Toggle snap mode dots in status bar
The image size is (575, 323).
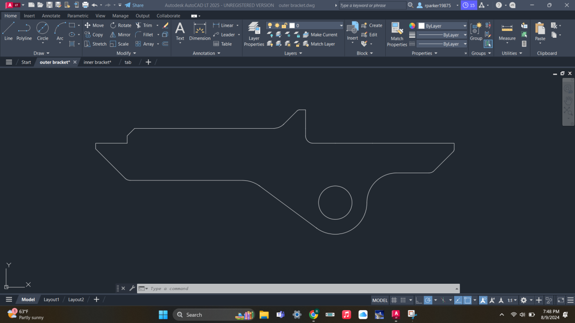403,300
